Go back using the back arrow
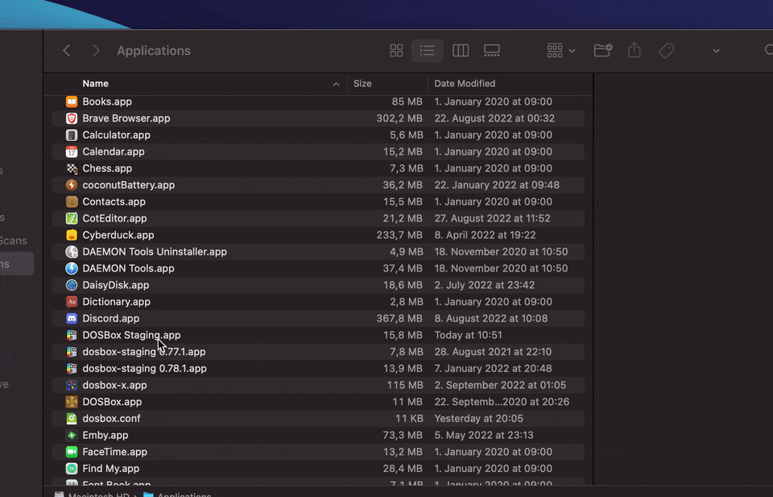773x497 pixels. [66, 50]
